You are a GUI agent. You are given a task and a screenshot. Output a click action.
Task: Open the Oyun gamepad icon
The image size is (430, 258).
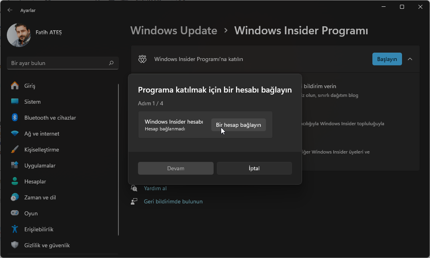(x=15, y=213)
